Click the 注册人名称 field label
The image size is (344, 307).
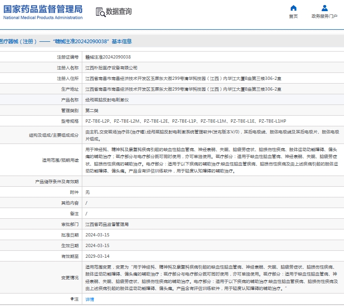tap(67, 68)
